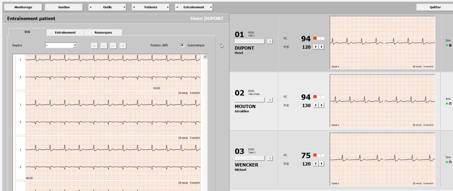Screen dimensions: 453x191
Task: Open the Entraînement menu in top bar
Action: point(194,7)
